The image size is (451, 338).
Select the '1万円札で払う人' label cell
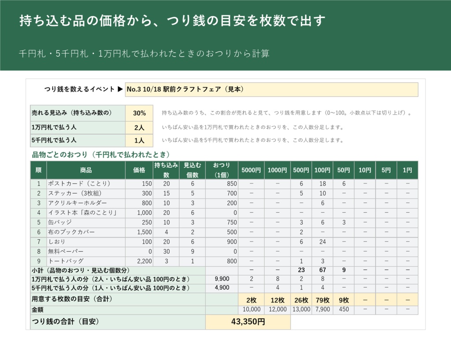[78, 128]
